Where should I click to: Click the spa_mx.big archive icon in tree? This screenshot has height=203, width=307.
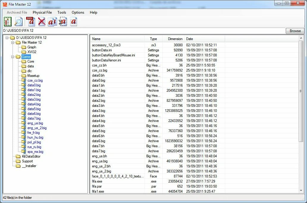[24, 152]
